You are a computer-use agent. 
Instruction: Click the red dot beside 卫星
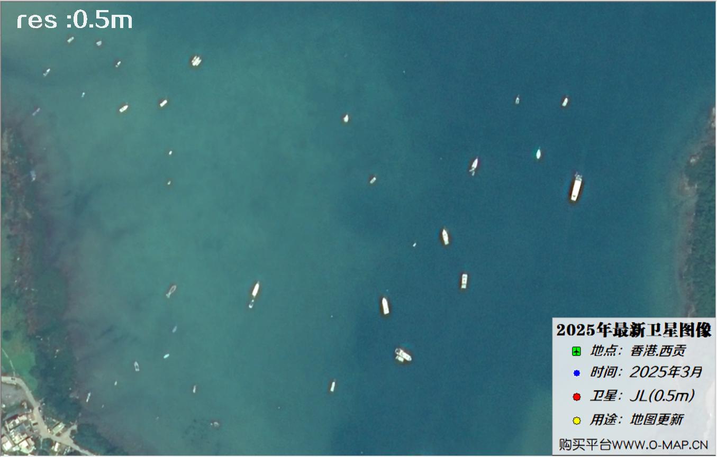click(577, 397)
